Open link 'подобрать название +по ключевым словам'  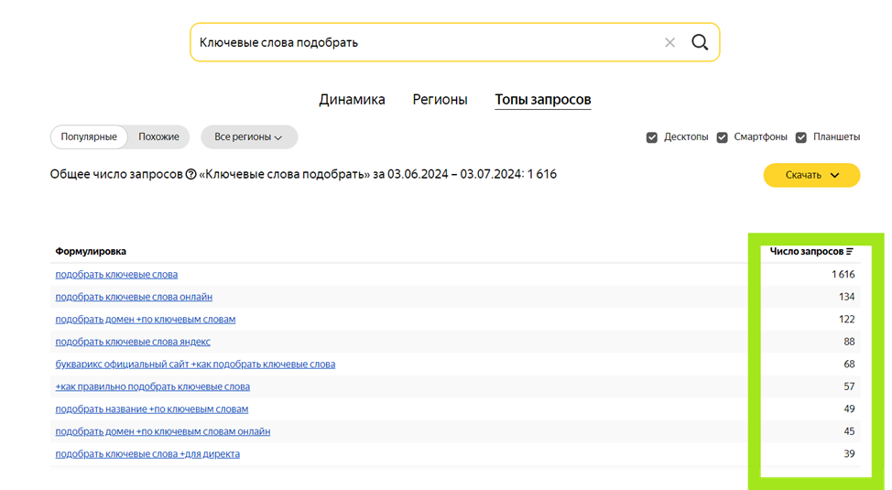coord(152,409)
